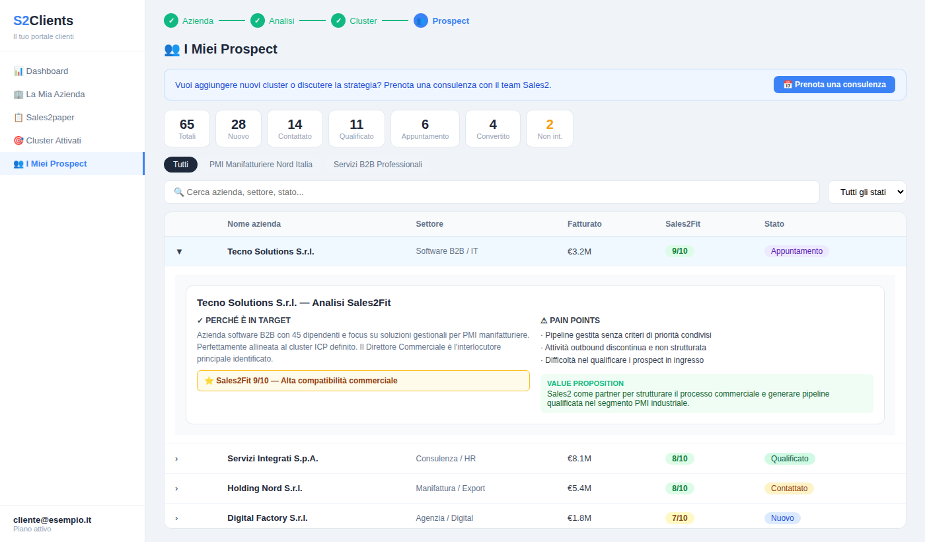Select I Miei Prospect sidebar item
The width and height of the screenshot is (925, 542).
[72, 164]
